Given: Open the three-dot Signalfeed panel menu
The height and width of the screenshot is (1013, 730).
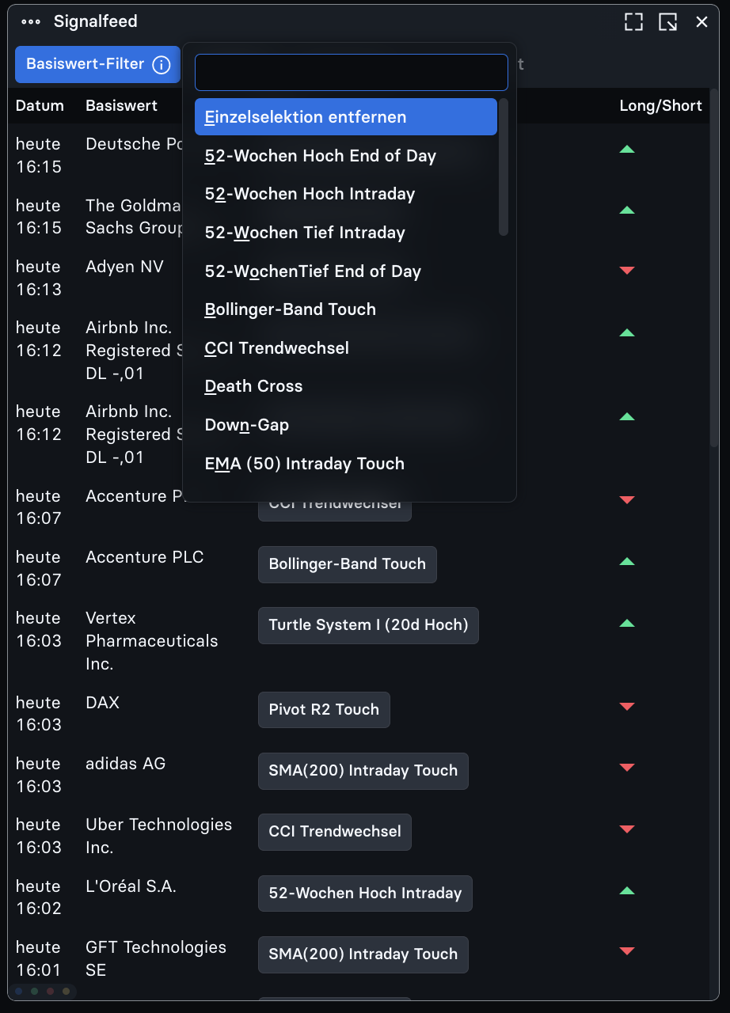Looking at the screenshot, I should (x=31, y=22).
